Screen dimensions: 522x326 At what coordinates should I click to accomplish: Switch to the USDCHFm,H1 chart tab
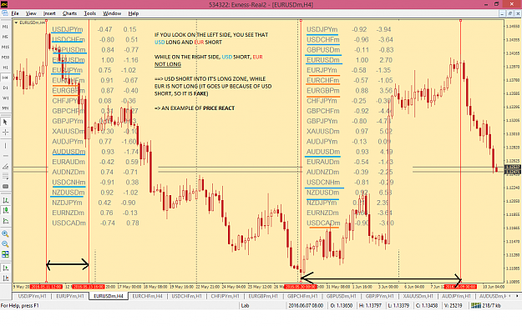(187, 296)
